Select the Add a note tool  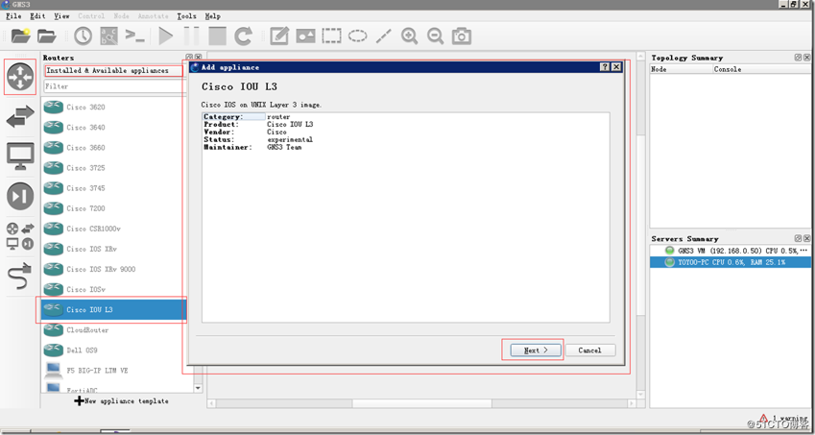click(279, 36)
